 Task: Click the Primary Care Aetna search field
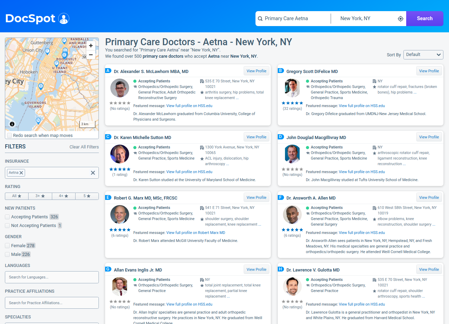(296, 18)
